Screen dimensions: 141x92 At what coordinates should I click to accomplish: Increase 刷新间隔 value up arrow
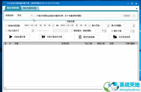tap(105, 30)
